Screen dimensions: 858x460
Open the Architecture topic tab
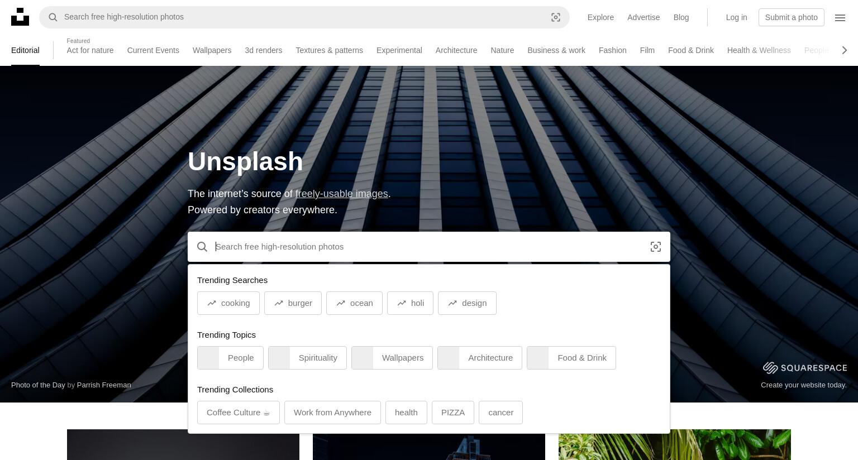pos(456,50)
